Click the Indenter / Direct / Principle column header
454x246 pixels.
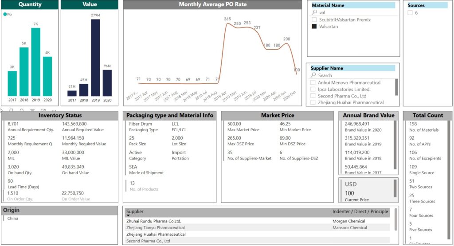(x=360, y=211)
